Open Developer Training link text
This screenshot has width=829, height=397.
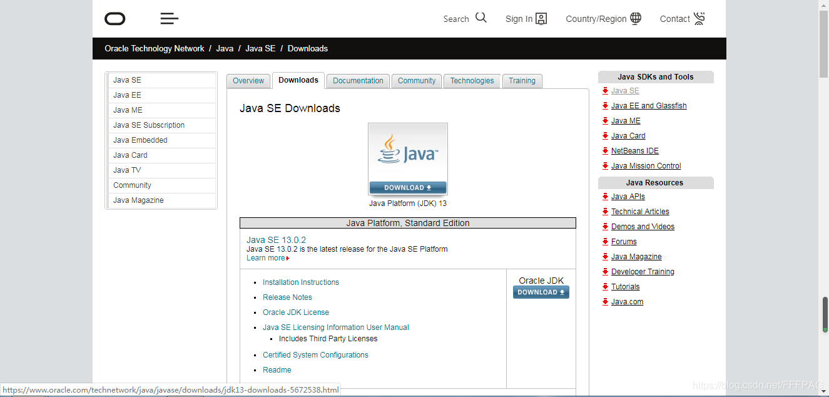click(x=643, y=272)
